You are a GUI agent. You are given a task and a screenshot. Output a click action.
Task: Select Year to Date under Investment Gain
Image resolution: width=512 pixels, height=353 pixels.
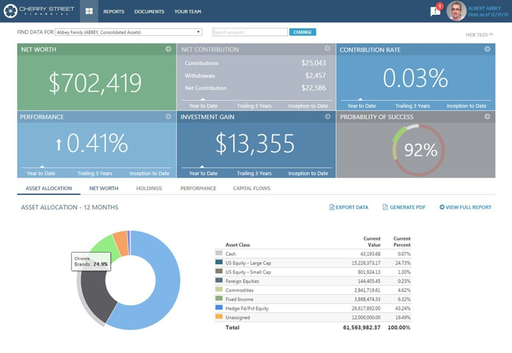[203, 173]
